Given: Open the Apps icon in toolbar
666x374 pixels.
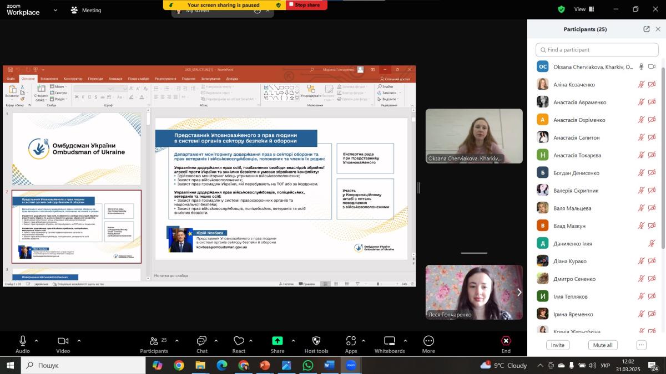Looking at the screenshot, I should 351,341.
